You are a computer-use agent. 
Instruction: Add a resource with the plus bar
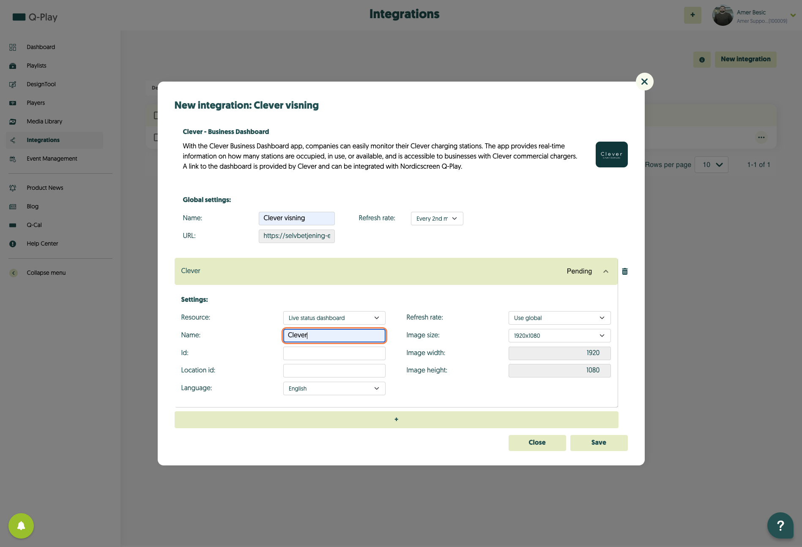[396, 419]
